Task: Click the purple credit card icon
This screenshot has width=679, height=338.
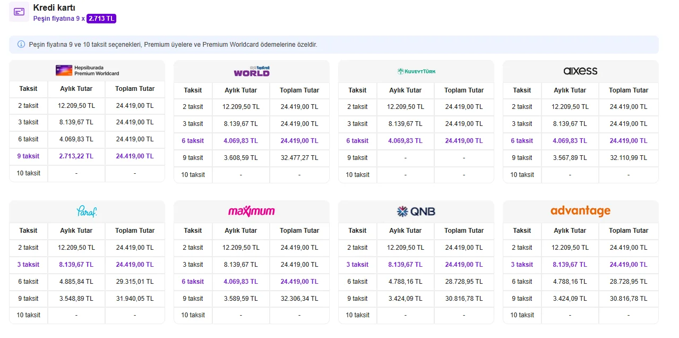Action: click(x=19, y=12)
